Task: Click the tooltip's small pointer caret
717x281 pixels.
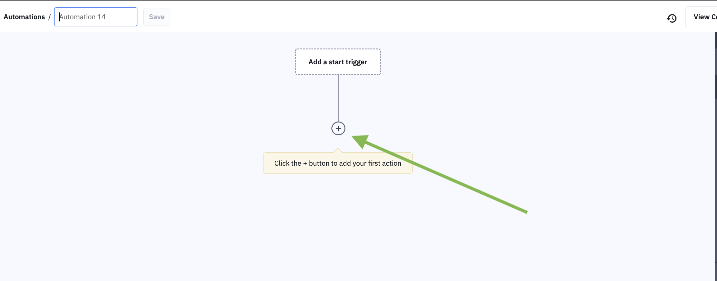Action: 338,150
